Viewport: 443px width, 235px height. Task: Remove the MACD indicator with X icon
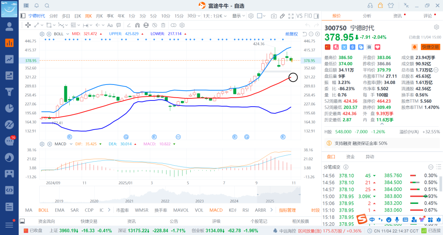(48, 144)
